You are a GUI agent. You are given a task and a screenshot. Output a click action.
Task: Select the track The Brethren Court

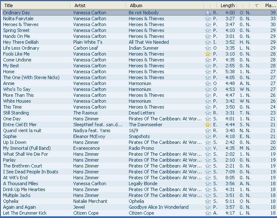(x=22, y=166)
